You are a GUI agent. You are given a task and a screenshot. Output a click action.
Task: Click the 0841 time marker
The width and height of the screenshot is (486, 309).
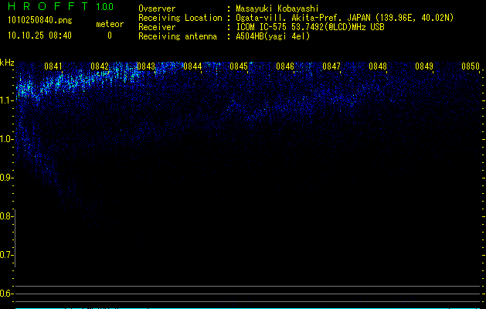(x=53, y=66)
